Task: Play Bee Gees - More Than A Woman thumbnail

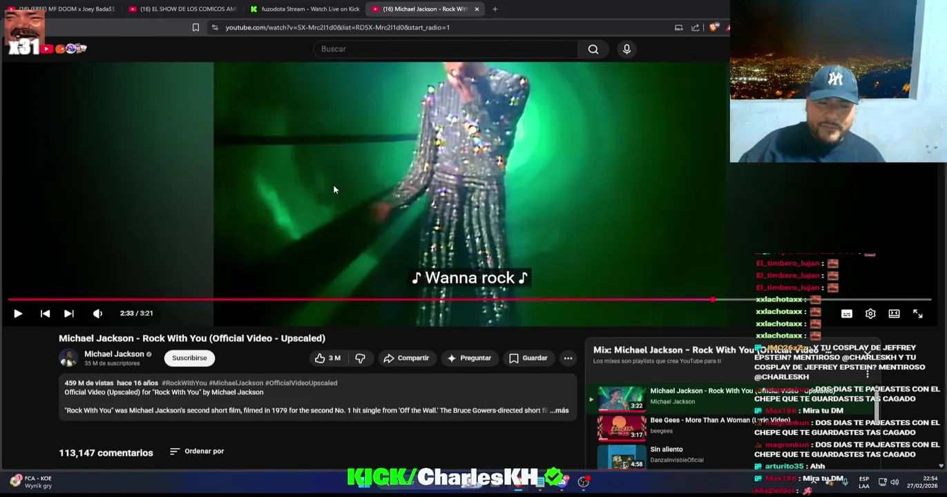Action: pos(622,428)
